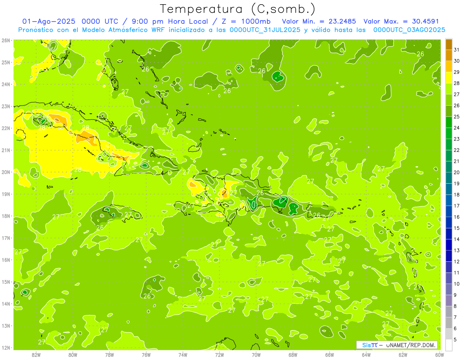Viewport: 467px width, 360px height.
Task: Click the 74W longitude axis label
Action: [x=183, y=354]
